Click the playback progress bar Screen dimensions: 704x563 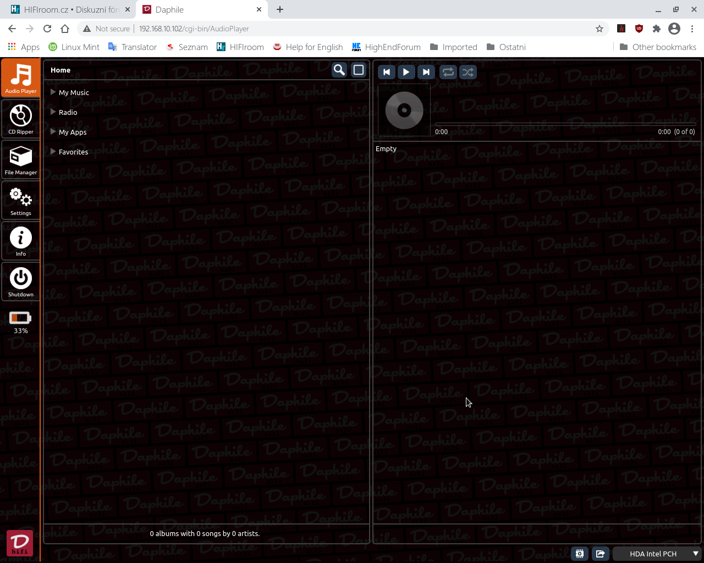click(565, 124)
